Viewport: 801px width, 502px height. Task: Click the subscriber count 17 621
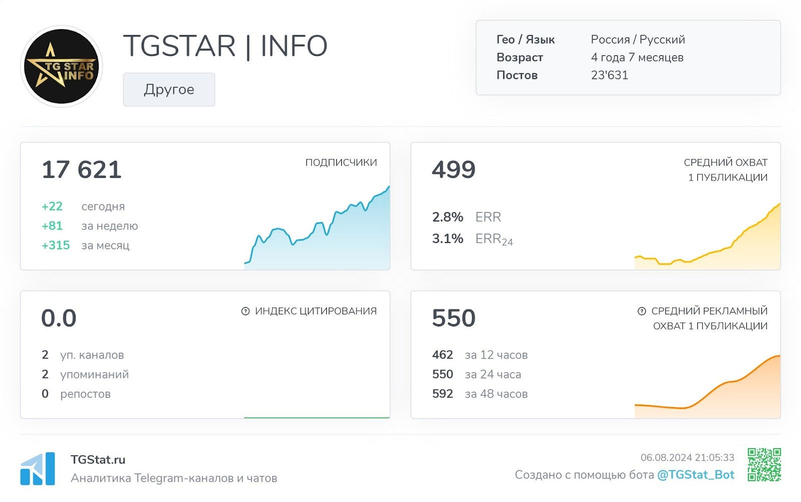(x=82, y=169)
